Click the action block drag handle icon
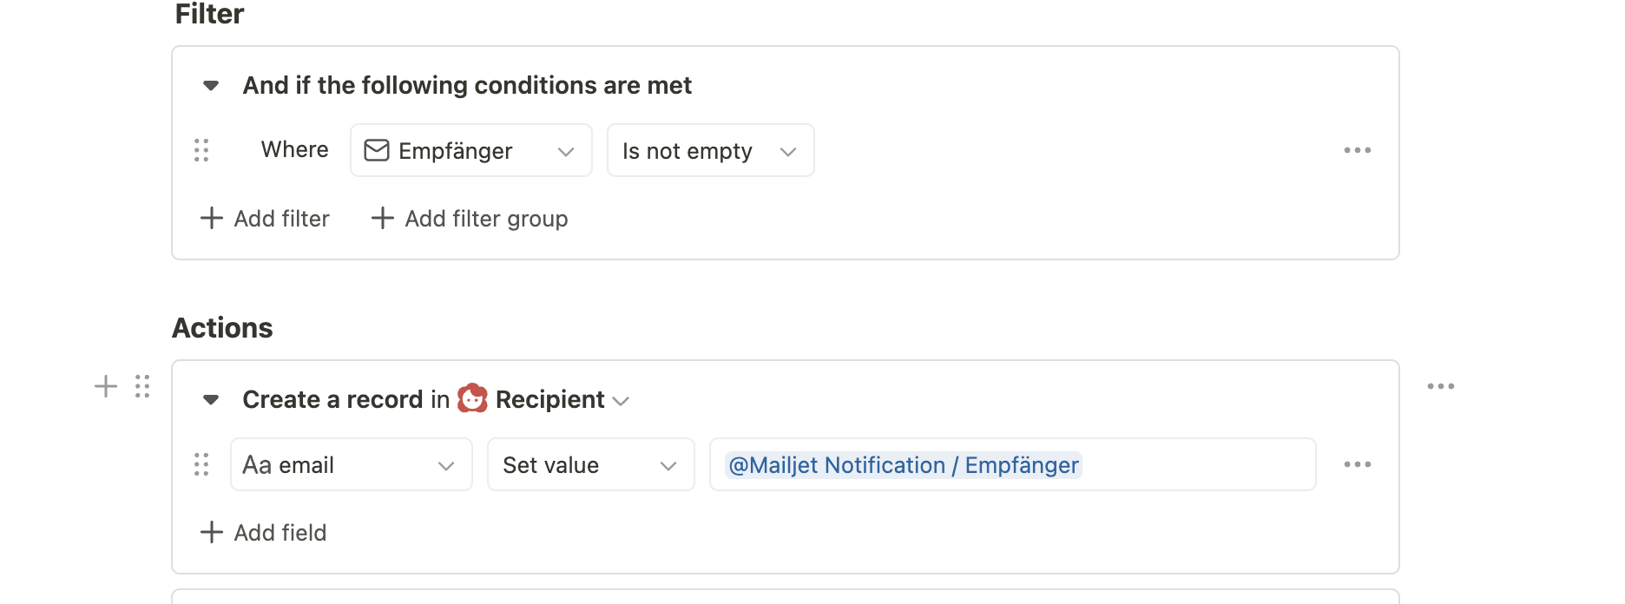 (x=142, y=386)
